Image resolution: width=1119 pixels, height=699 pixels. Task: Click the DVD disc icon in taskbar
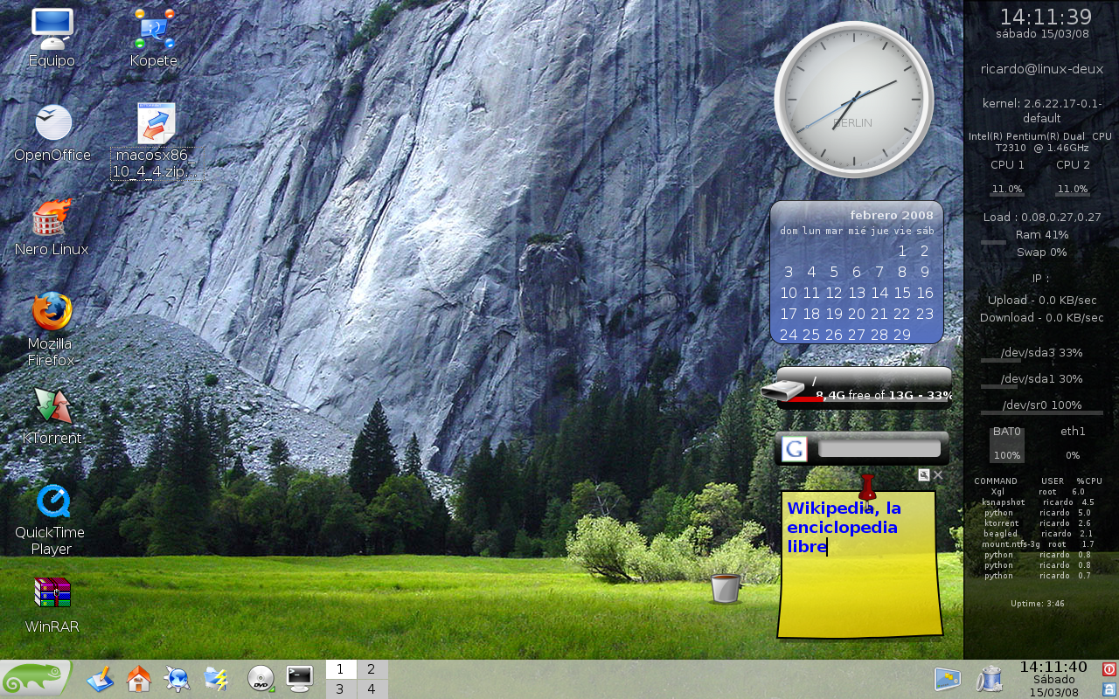[261, 679]
